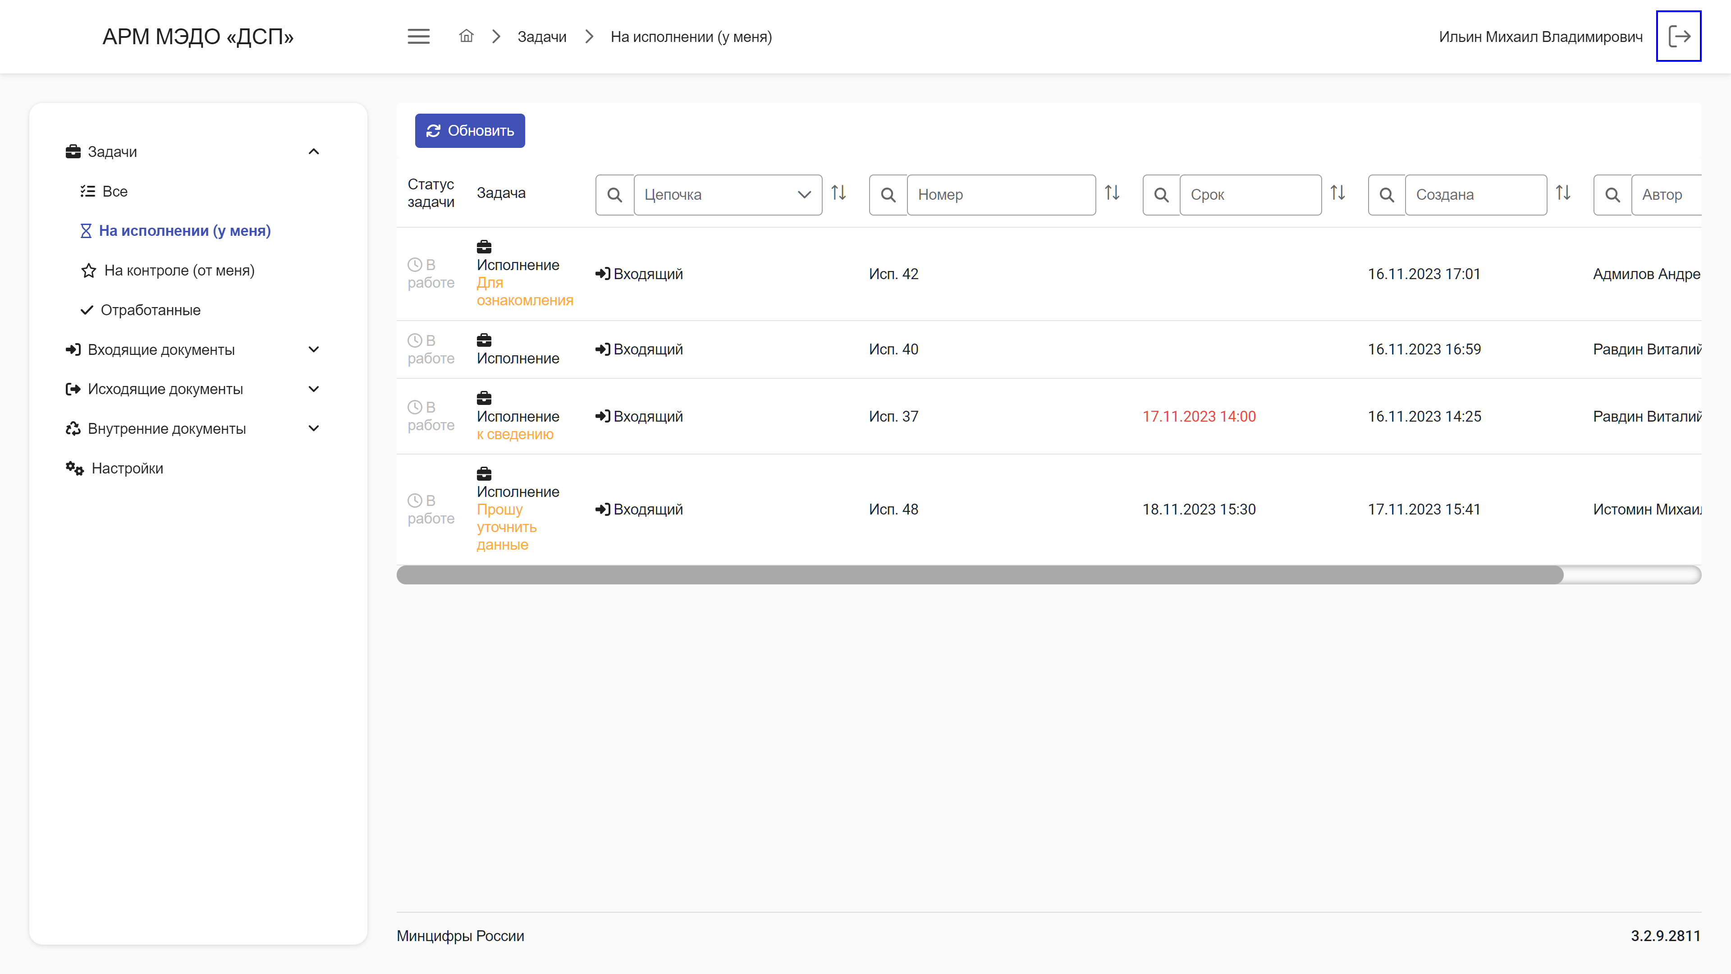Sort by Цепочка column arrows
This screenshot has height=974, width=1731.
coord(838,193)
